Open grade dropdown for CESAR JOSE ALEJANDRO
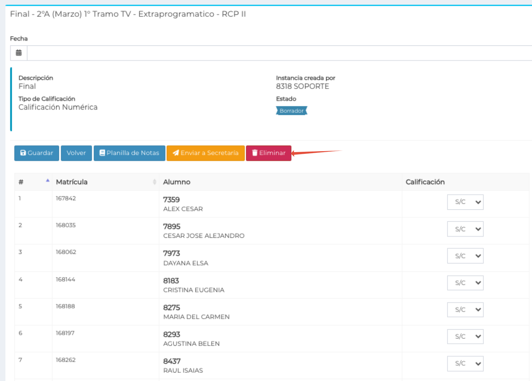This screenshot has height=381, width=532. (x=465, y=229)
